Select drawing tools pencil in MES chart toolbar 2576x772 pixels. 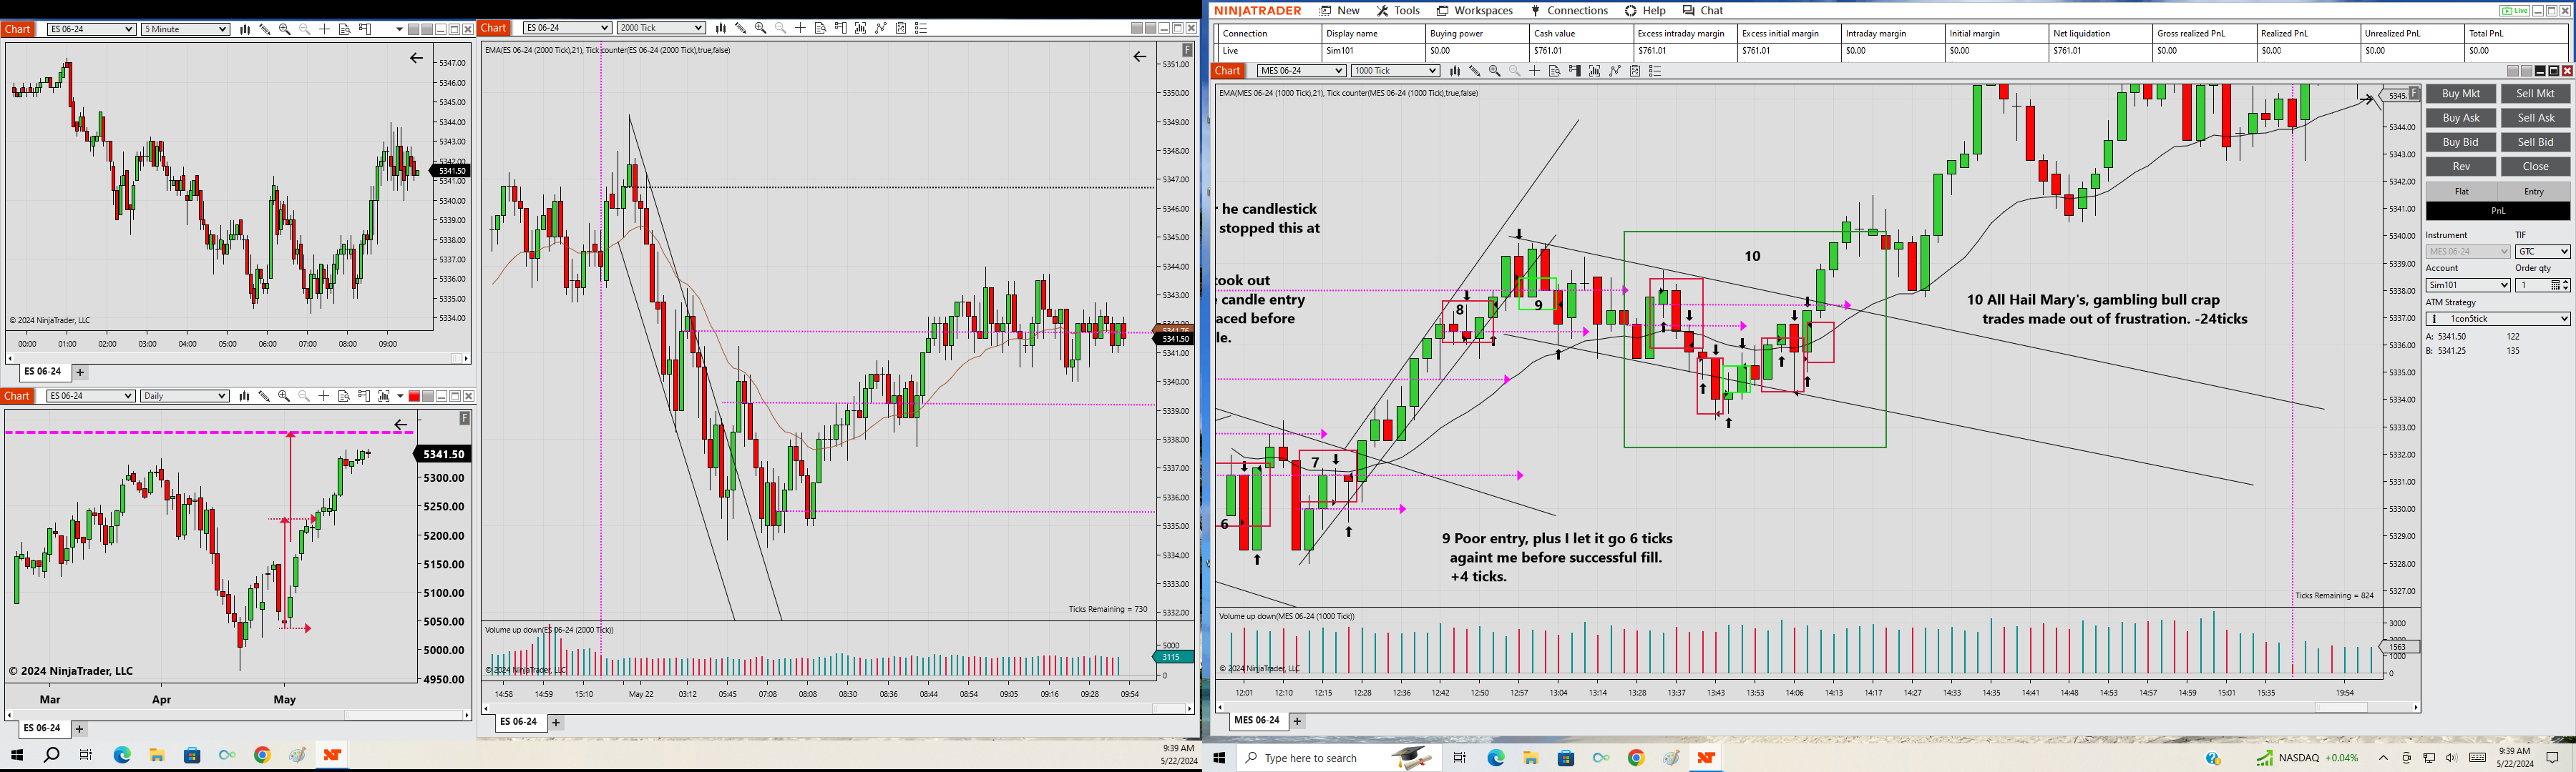pyautogui.click(x=1475, y=71)
